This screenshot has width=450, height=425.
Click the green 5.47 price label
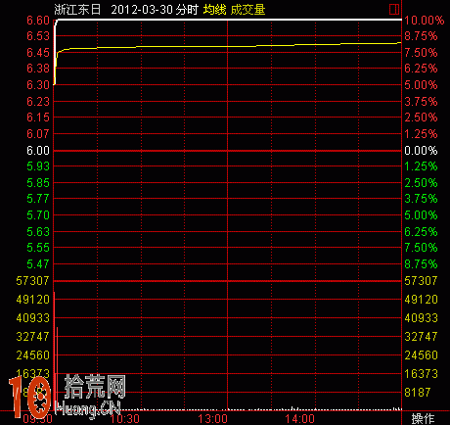click(38, 263)
